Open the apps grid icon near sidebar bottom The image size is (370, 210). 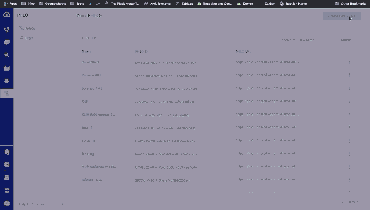pos(7,190)
